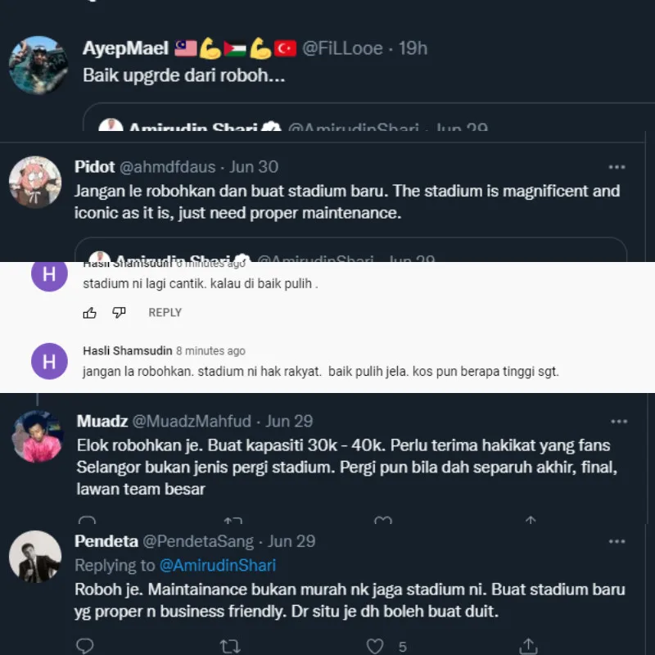Visit the @MuadzMahfud profile handle
This screenshot has height=655, width=655.
pyautogui.click(x=192, y=422)
